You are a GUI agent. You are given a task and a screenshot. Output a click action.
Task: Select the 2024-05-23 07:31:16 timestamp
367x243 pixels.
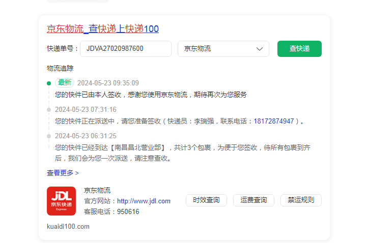(x=86, y=109)
